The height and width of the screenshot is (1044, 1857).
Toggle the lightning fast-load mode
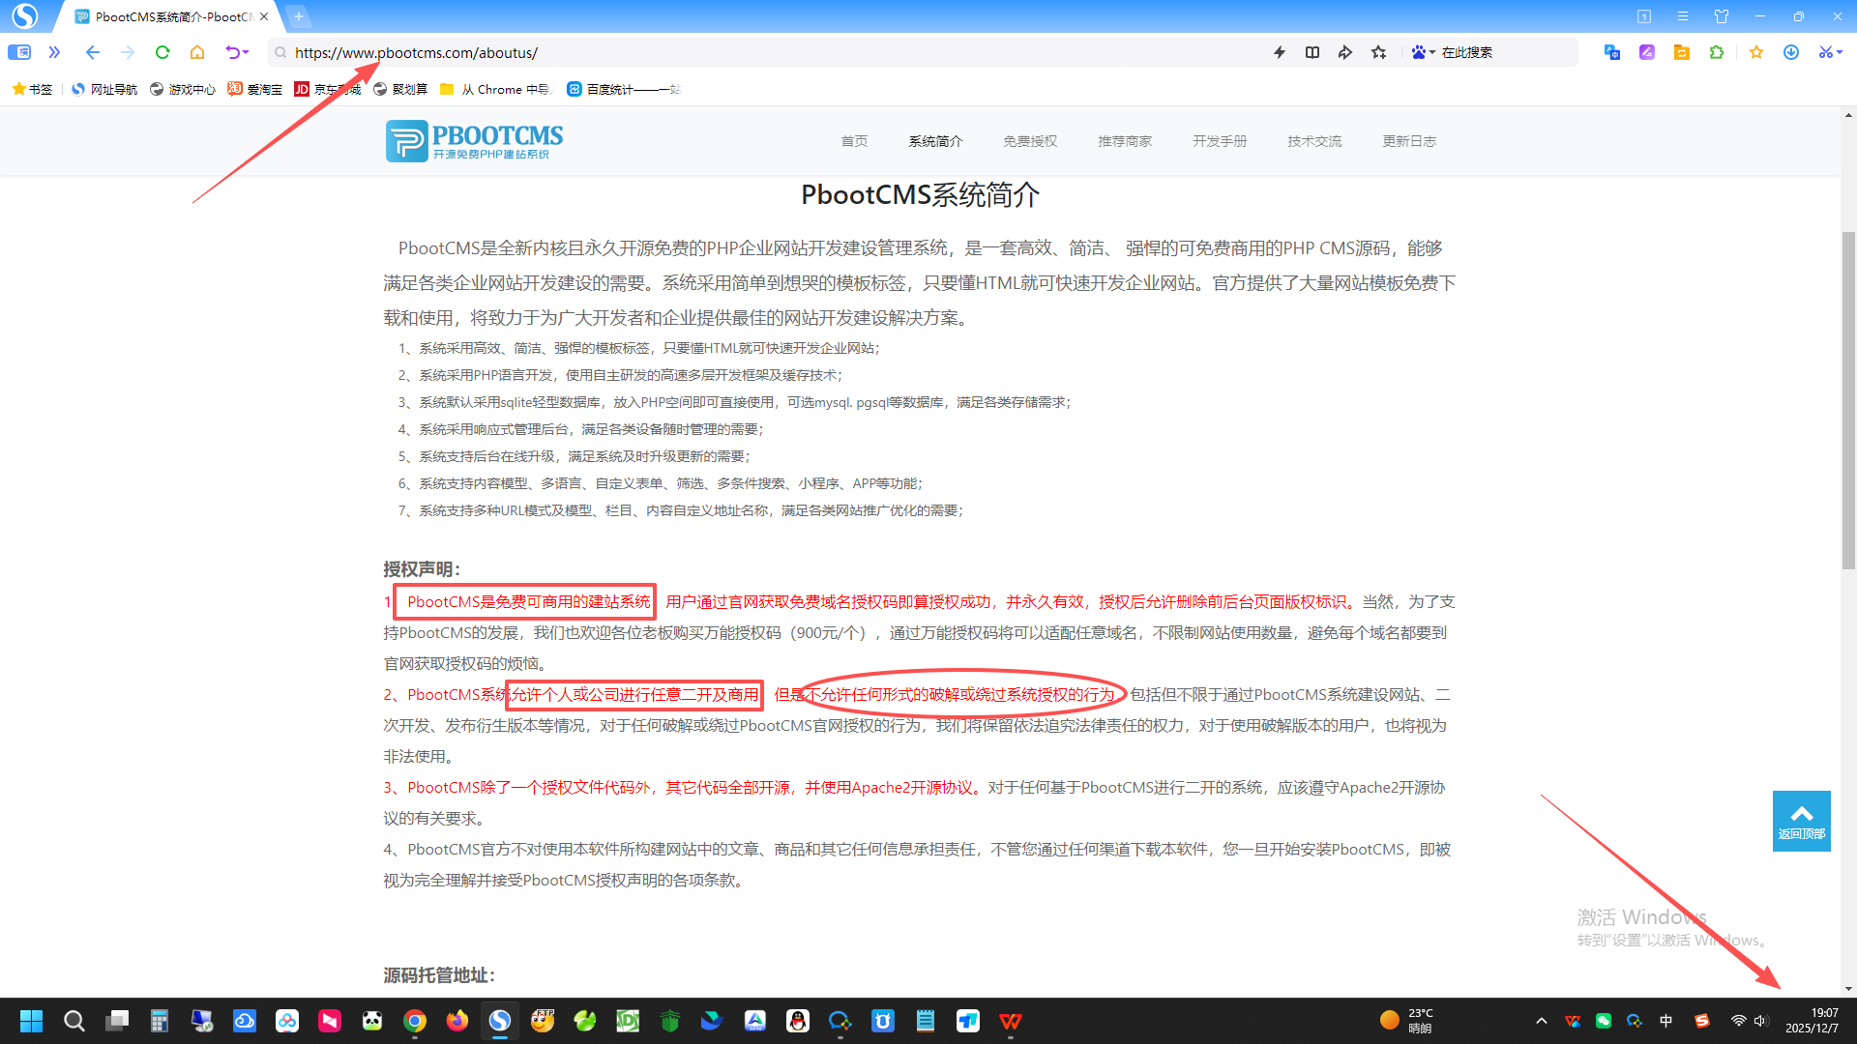[1279, 52]
